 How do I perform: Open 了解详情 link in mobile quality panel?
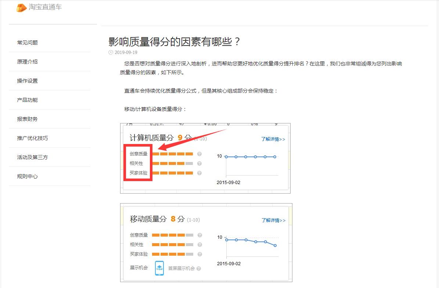coord(273,220)
